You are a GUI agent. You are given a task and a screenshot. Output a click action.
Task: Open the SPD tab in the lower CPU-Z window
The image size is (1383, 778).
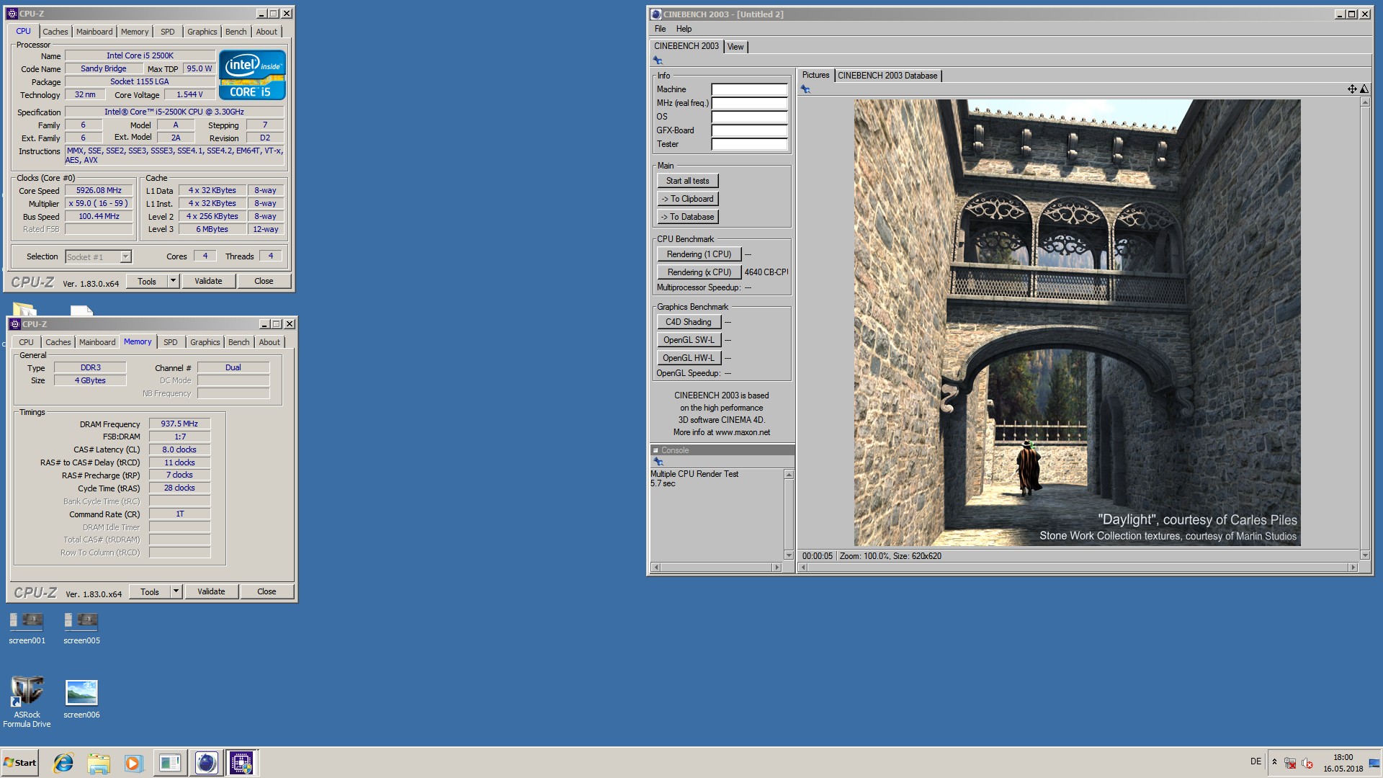[170, 342]
